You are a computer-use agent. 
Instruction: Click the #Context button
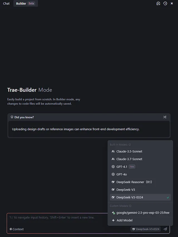(x=16, y=229)
